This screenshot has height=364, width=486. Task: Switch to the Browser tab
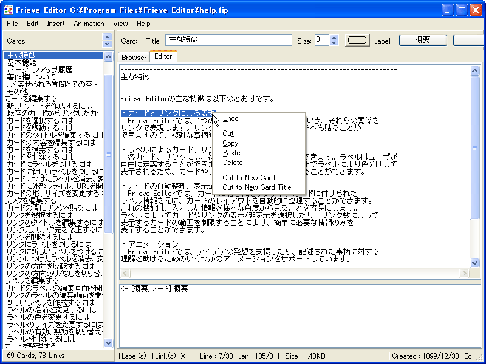tap(134, 58)
